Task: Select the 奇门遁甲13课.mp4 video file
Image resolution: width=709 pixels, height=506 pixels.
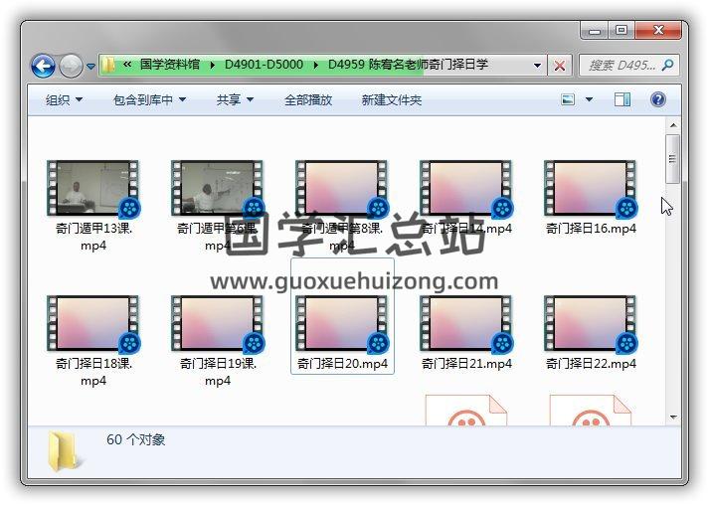Action: [x=93, y=189]
